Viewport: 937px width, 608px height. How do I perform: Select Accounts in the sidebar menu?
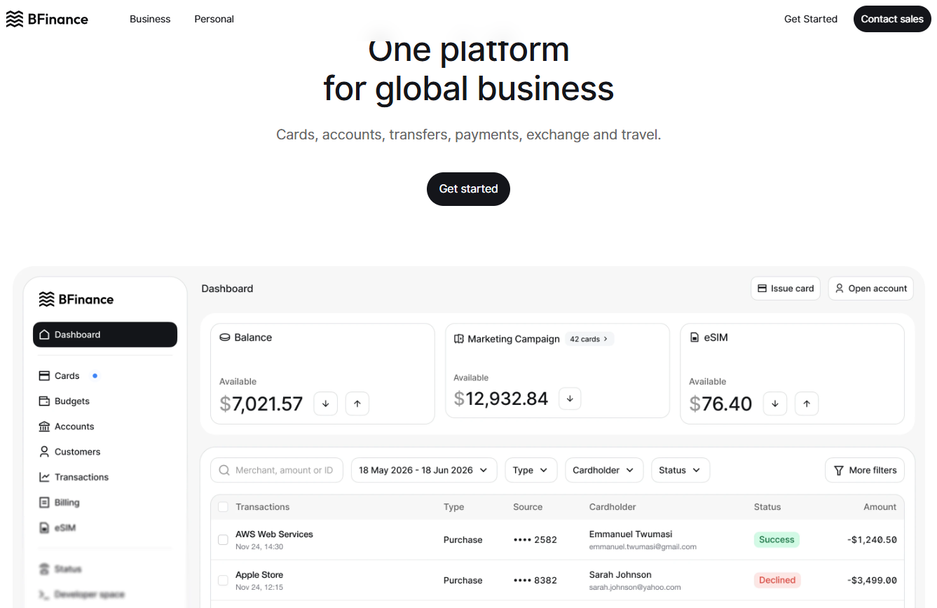pos(74,426)
